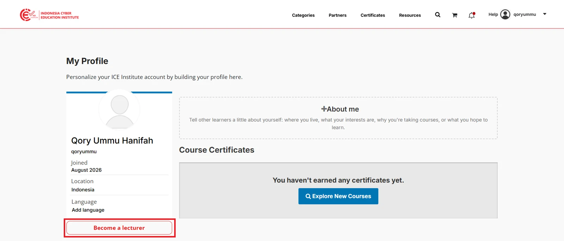View the shopping cart icon

[455, 15]
